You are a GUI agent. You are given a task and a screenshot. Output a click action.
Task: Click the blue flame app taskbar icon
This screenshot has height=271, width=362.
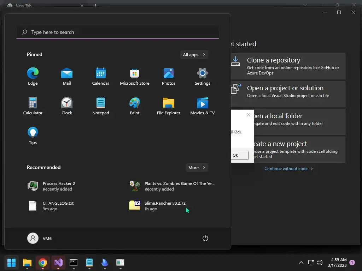coord(105,263)
